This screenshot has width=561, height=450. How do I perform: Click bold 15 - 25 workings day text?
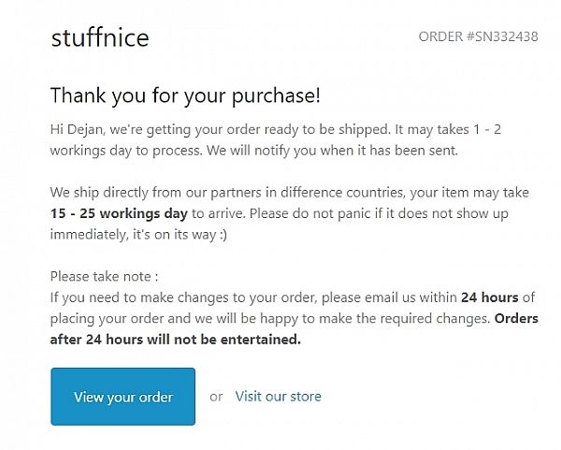(x=119, y=213)
